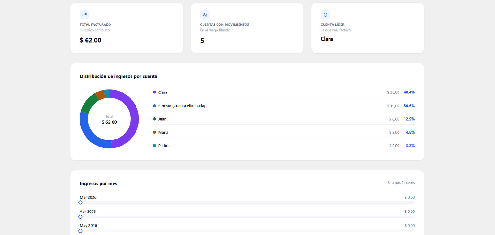Click the 3.2% percentage for Pedro
Screen dimensions: 495x235
click(410, 146)
